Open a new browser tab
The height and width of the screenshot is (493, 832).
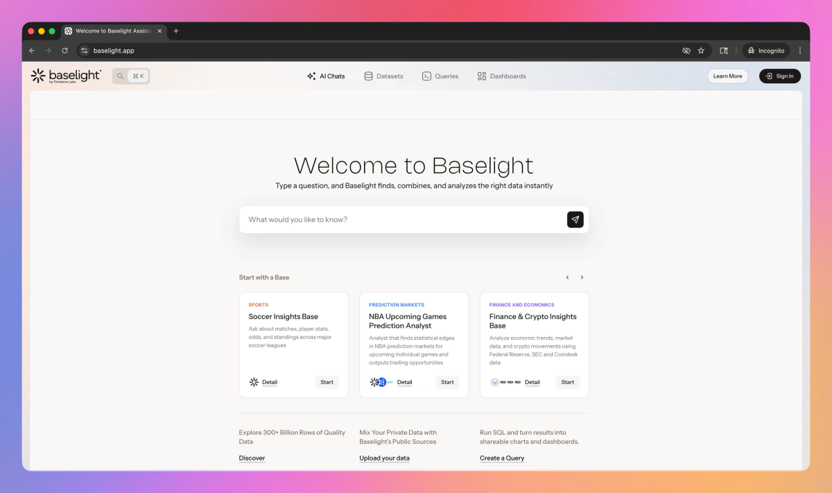176,31
